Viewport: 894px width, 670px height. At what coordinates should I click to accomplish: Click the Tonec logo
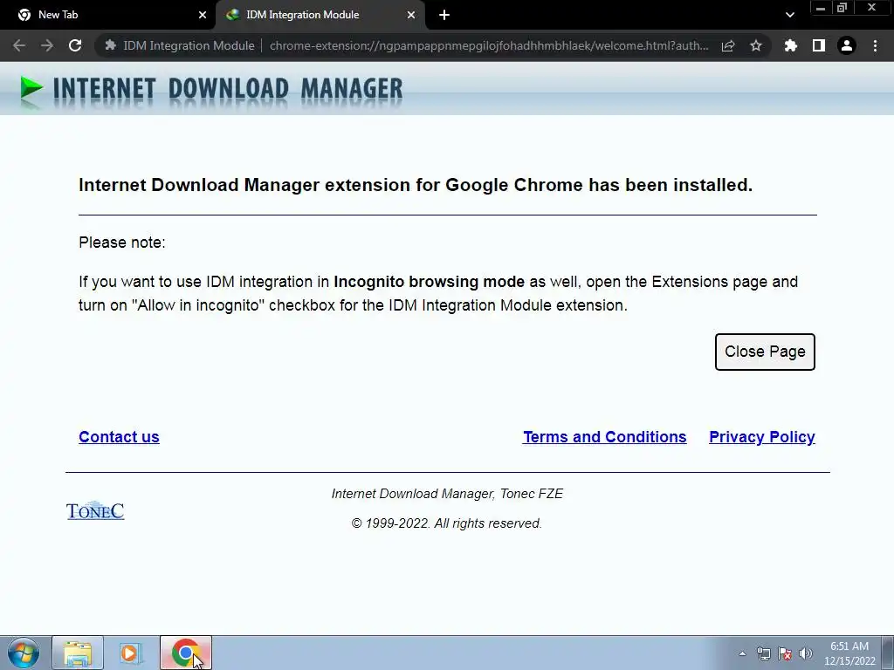point(95,510)
